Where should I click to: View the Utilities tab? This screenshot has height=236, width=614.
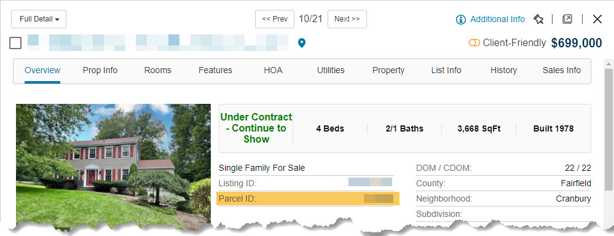(331, 71)
